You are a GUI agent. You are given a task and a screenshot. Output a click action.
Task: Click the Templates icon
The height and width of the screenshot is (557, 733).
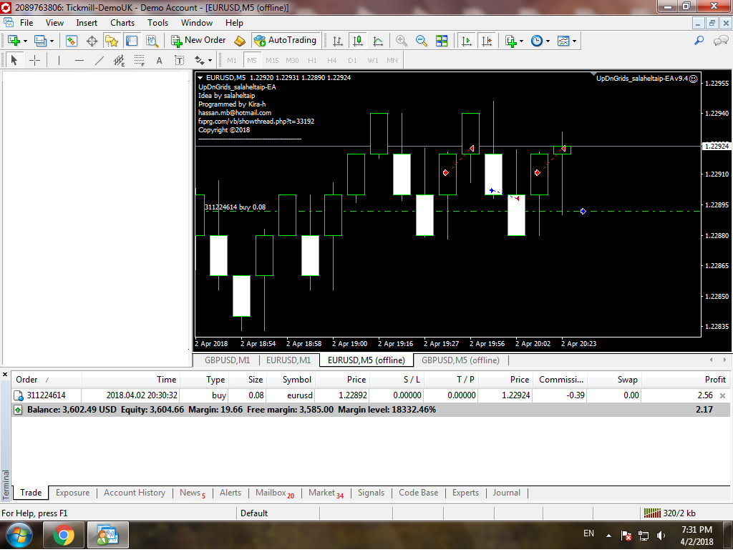click(x=563, y=41)
